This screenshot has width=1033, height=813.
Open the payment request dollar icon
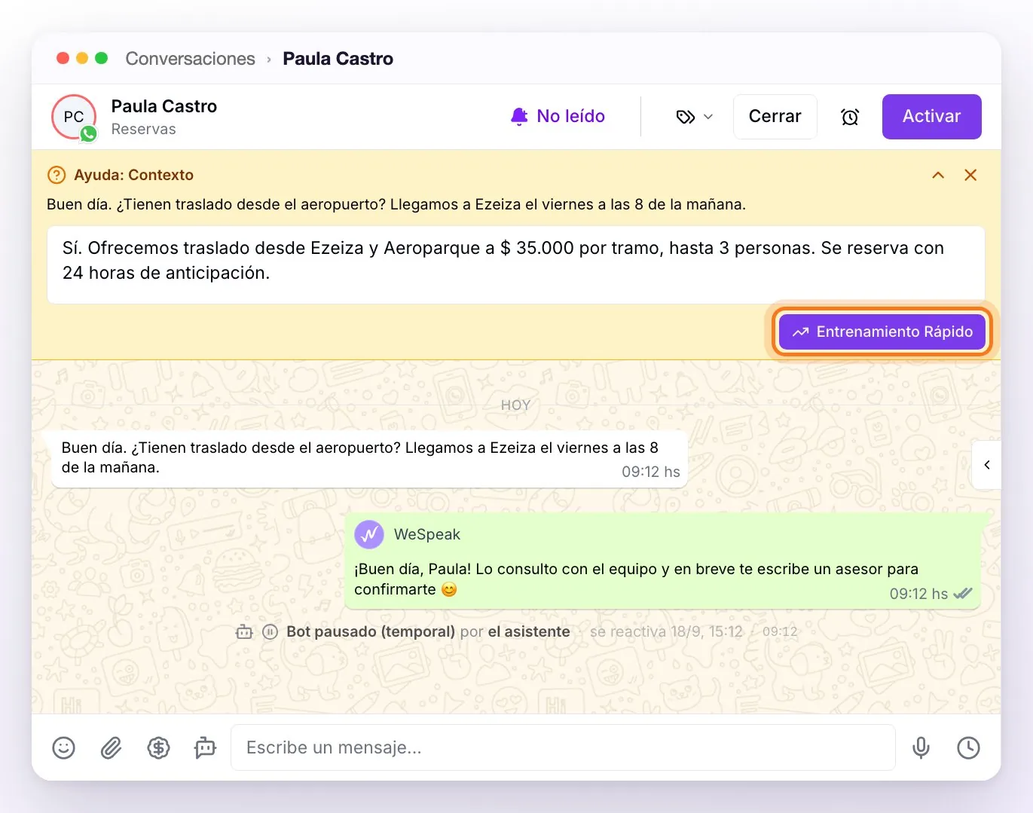(158, 747)
